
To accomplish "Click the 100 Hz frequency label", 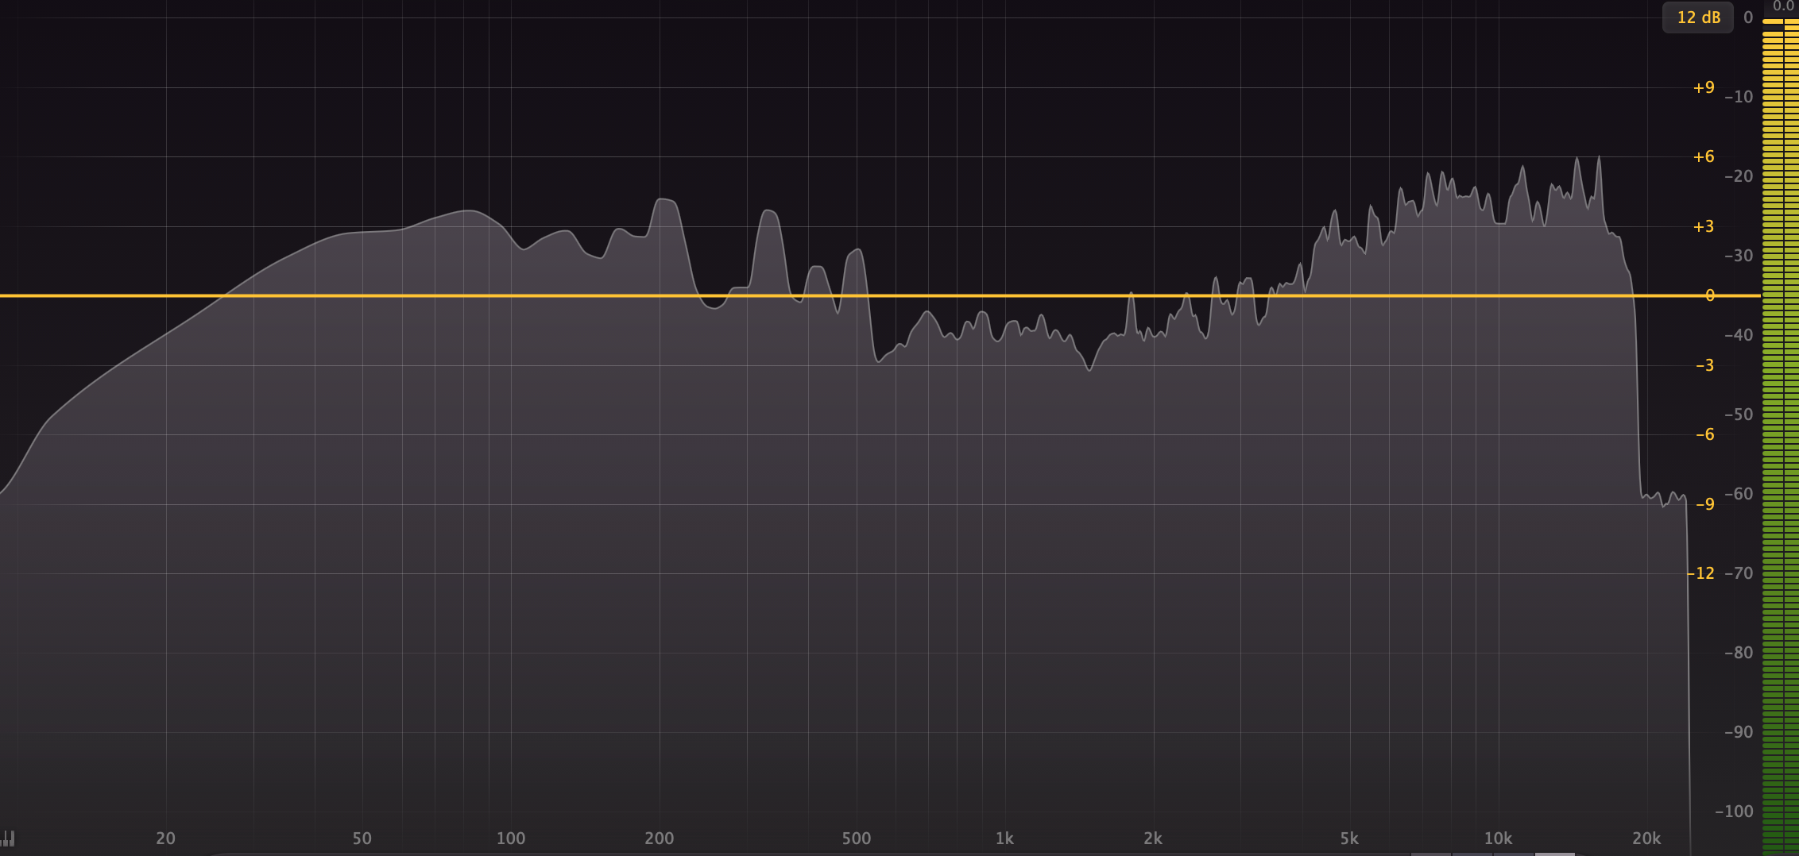I will pyautogui.click(x=512, y=838).
